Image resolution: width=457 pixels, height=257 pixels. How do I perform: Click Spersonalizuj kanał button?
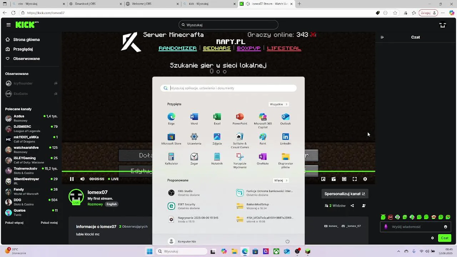point(345,194)
